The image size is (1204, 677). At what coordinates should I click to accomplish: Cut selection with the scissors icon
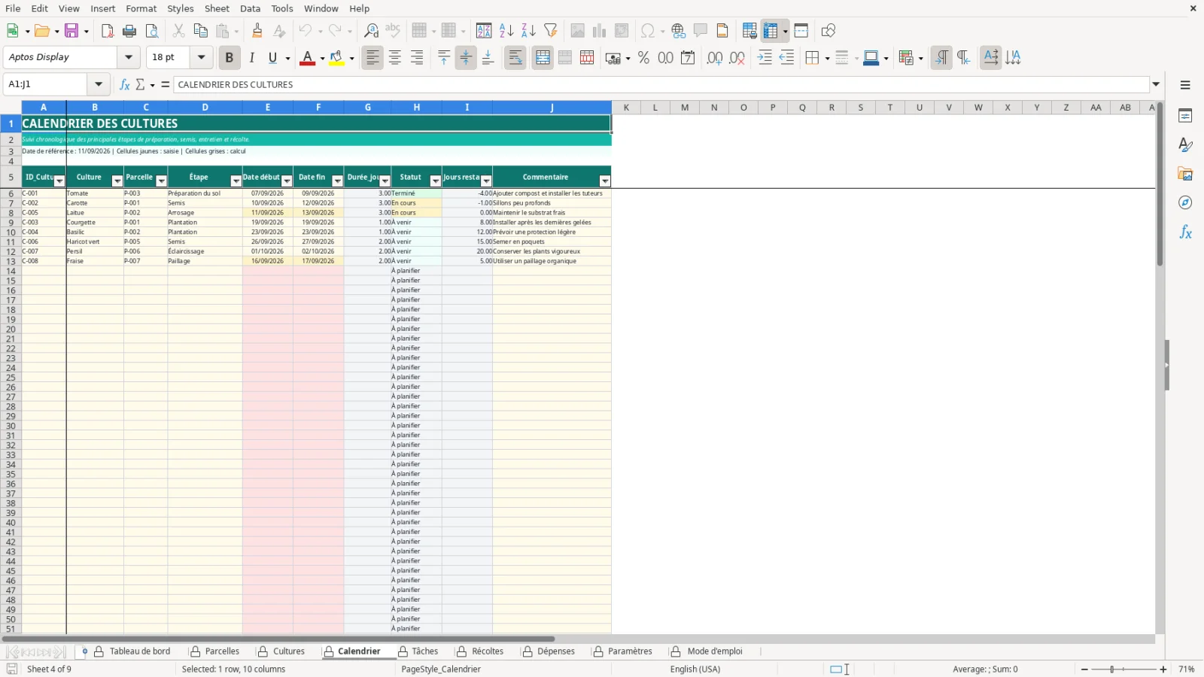178,31
